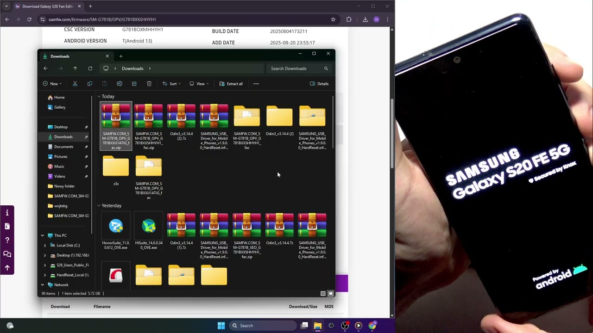Collapse the This PC tree node
Image resolution: width=593 pixels, height=333 pixels.
42,235
